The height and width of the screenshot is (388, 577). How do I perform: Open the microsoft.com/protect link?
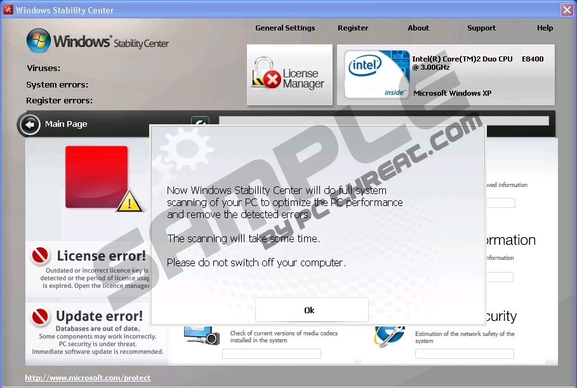(x=88, y=378)
